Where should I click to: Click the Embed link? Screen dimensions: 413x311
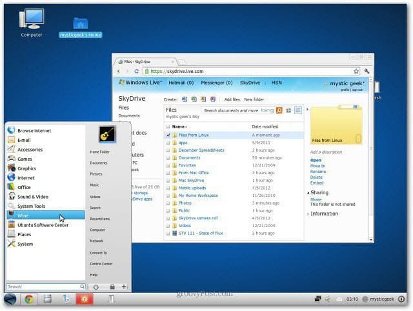(317, 183)
